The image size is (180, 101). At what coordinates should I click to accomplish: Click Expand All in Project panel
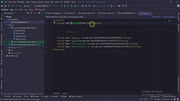click(31, 13)
